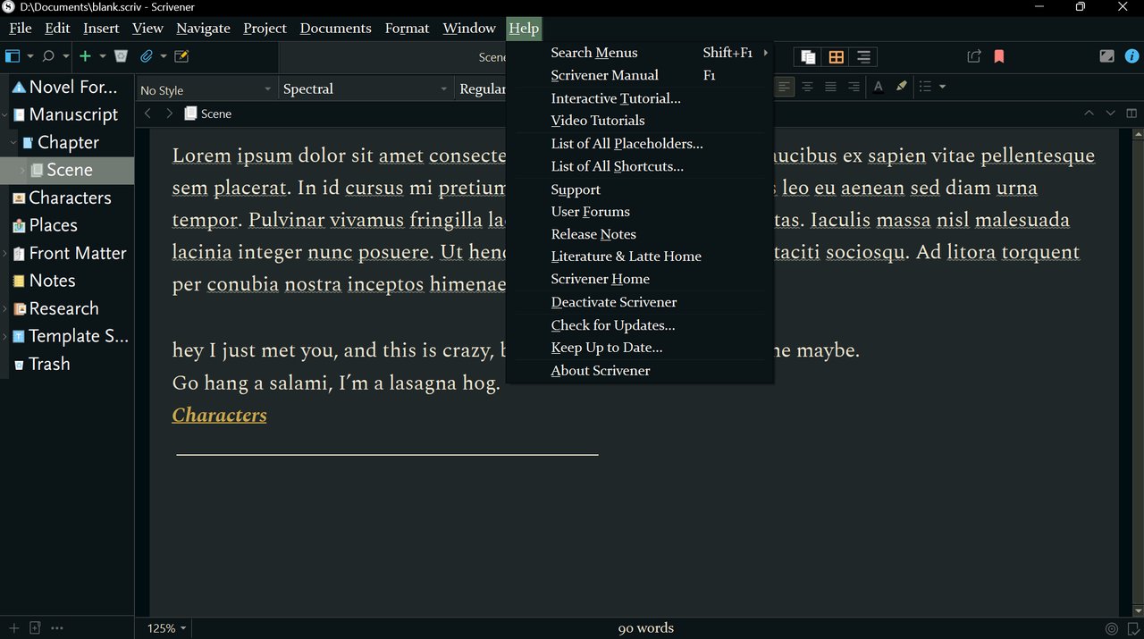
Task: Toggle the split editor icon
Action: point(1131,114)
